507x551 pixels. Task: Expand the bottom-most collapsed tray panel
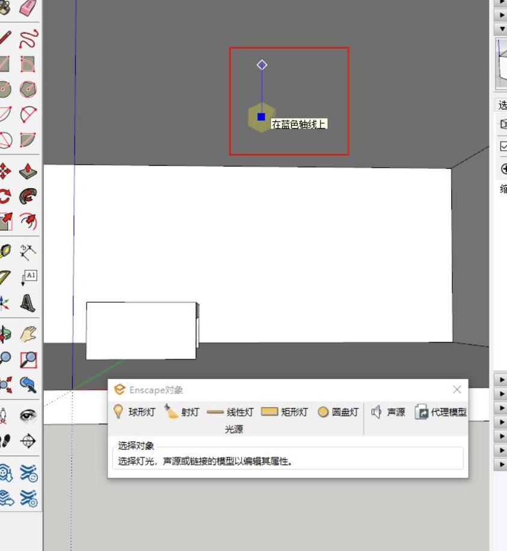click(x=502, y=464)
